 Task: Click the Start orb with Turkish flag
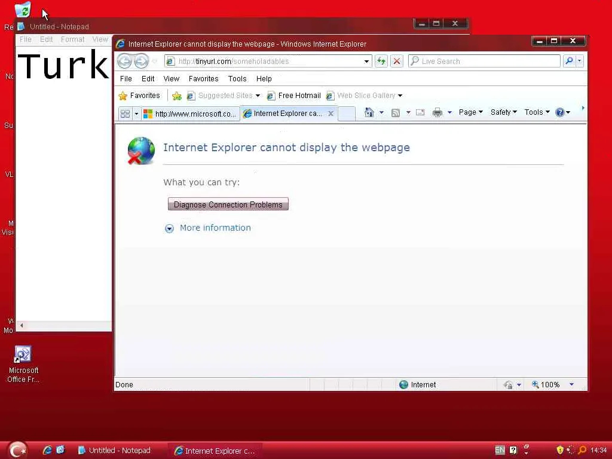pyautogui.click(x=17, y=450)
